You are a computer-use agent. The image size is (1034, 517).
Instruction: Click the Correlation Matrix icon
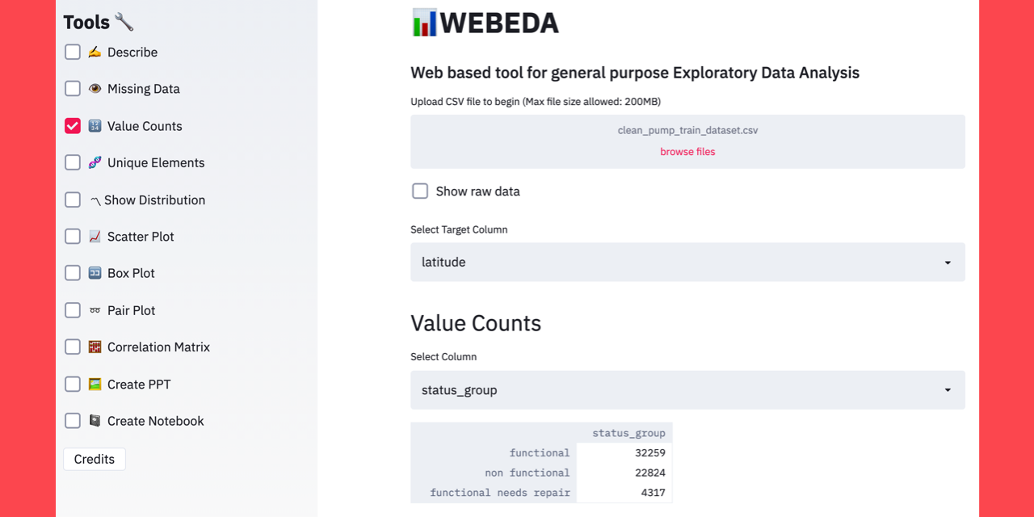click(x=95, y=347)
